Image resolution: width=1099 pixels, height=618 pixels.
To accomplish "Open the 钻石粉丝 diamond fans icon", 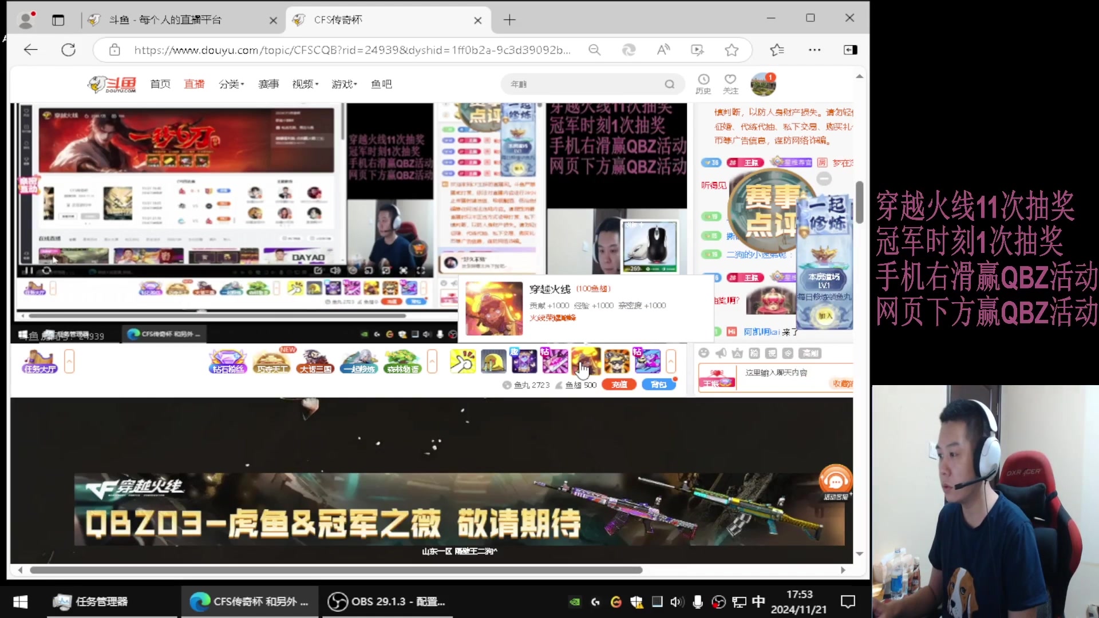I will (227, 362).
